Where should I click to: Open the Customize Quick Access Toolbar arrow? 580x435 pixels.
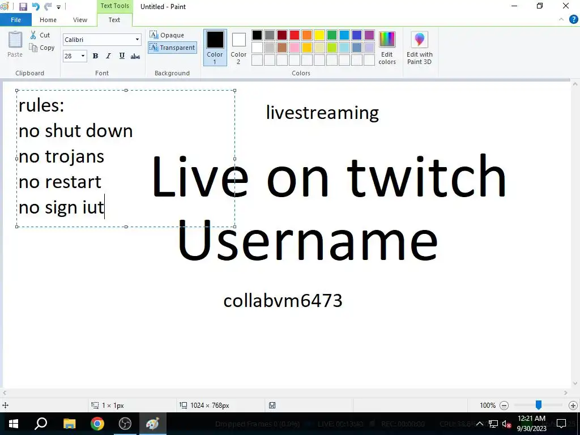[x=58, y=7]
